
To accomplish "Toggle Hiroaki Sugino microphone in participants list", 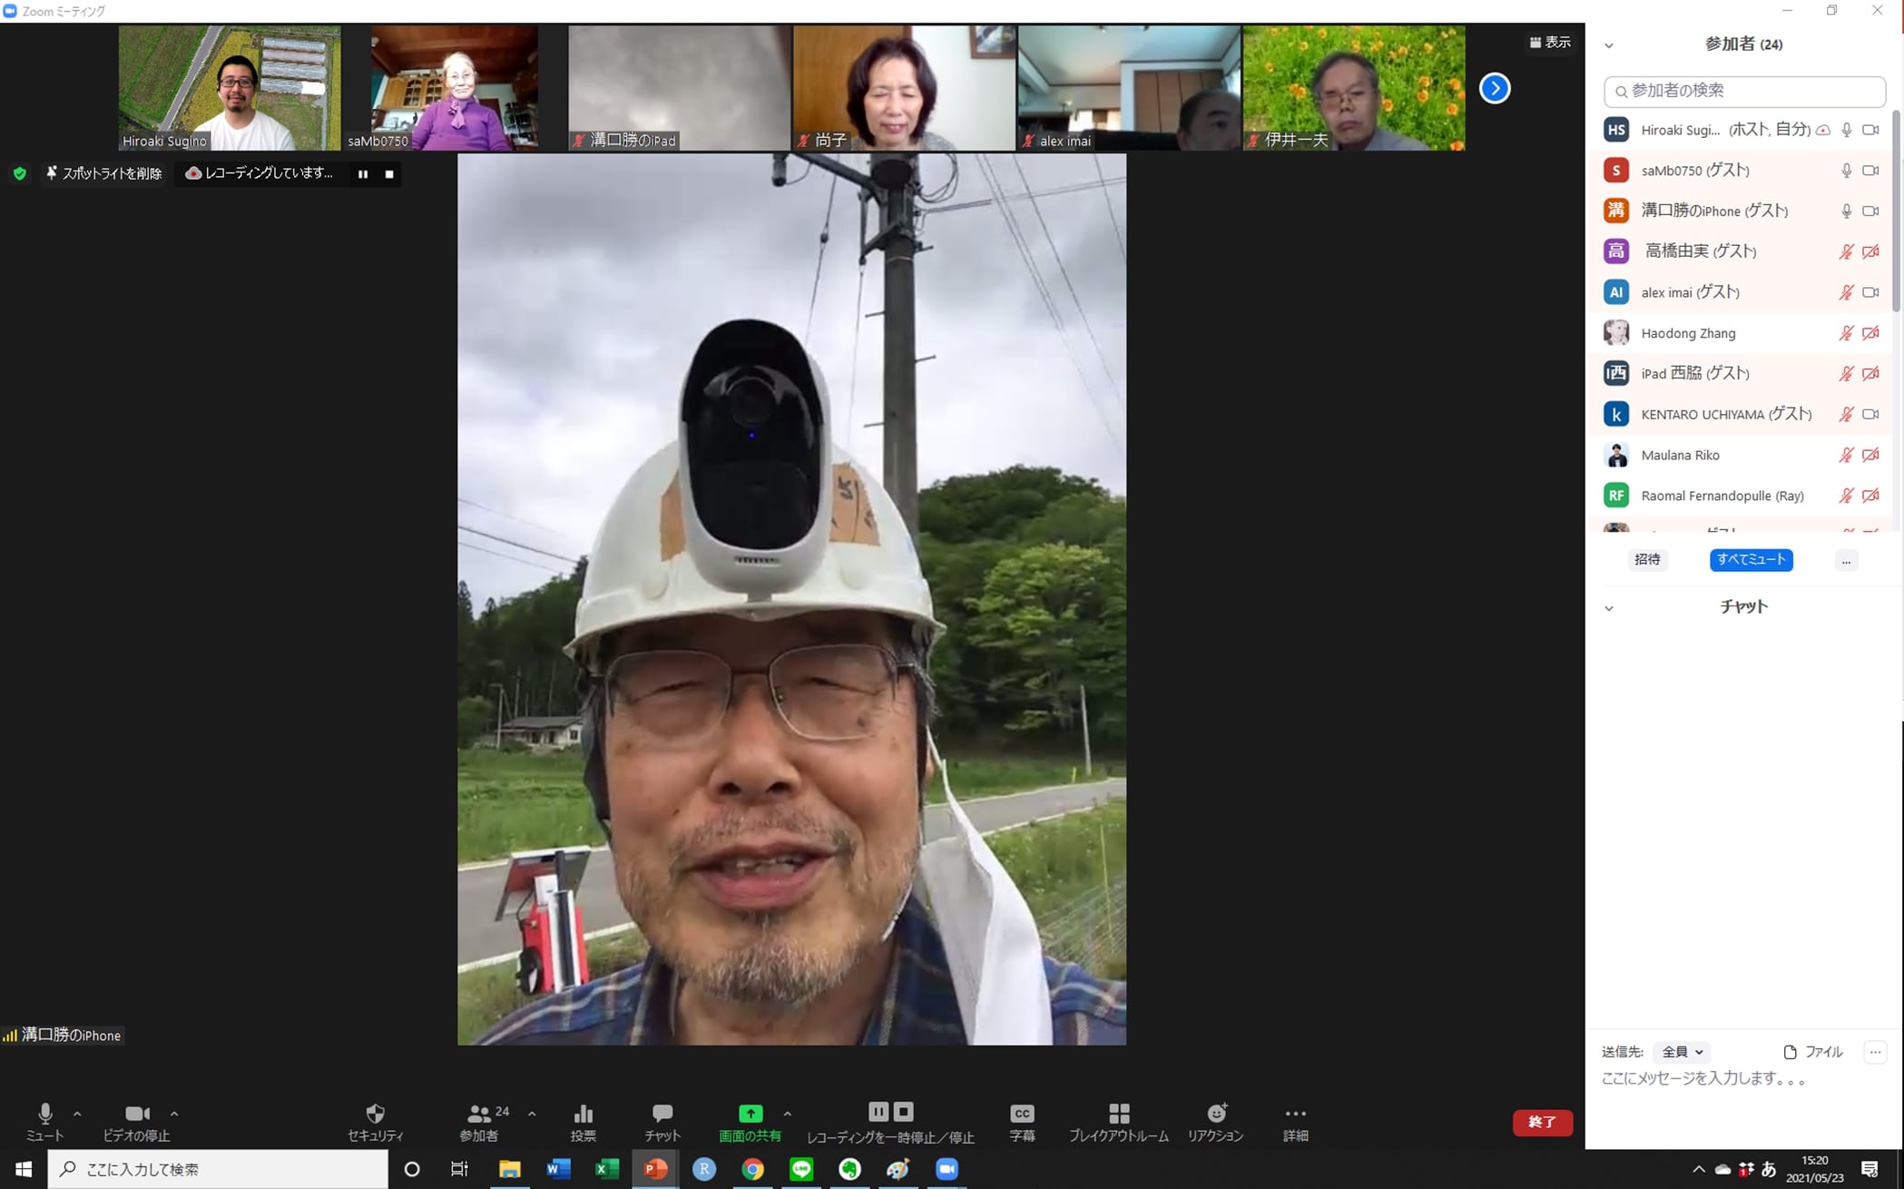I will [x=1846, y=130].
